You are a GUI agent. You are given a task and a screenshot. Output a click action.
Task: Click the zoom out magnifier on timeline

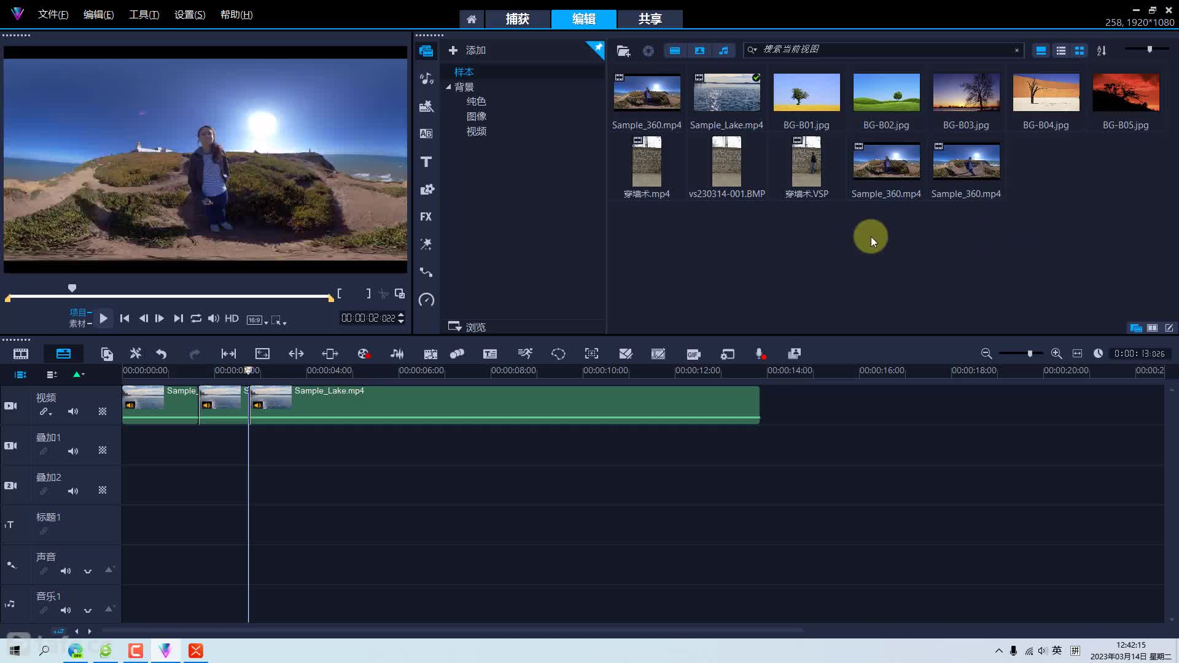click(986, 354)
